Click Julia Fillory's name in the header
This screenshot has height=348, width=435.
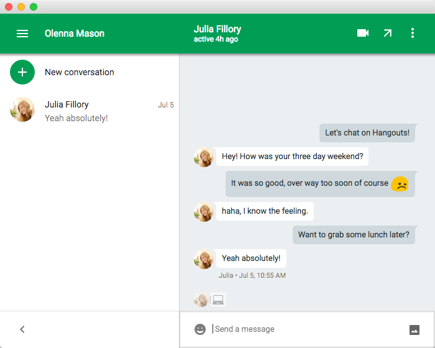(x=217, y=29)
